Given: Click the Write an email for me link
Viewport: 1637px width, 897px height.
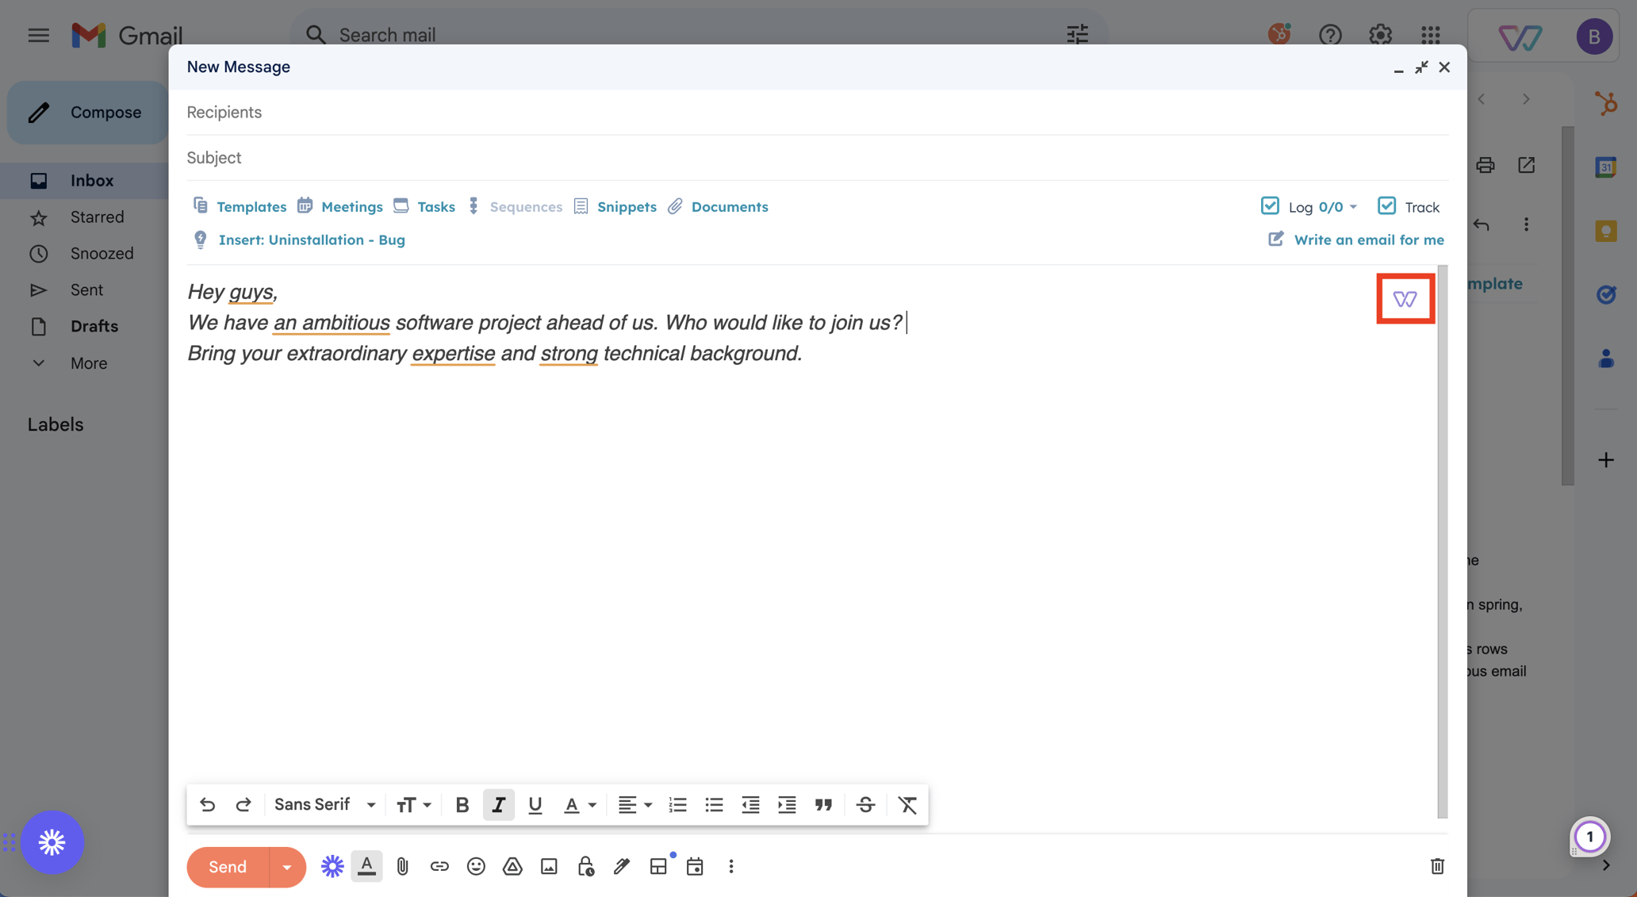Looking at the screenshot, I should (x=1368, y=240).
